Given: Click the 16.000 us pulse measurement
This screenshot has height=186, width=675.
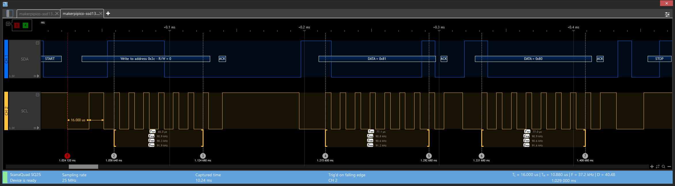Looking at the screenshot, I should pyautogui.click(x=78, y=120).
